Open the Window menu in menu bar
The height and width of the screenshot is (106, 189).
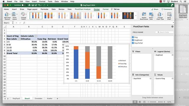click(64, 1)
